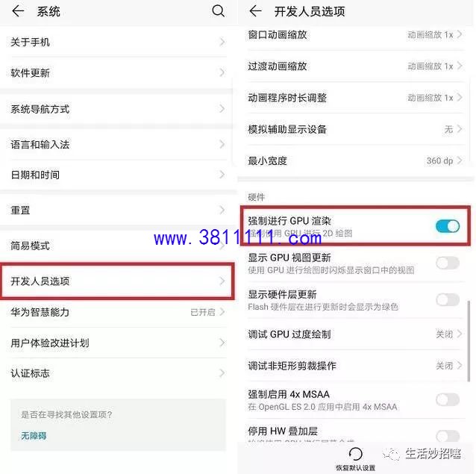476x474 pixels.
Task: Open 调试 GPU 过度绘制 options
Action: pos(355,334)
